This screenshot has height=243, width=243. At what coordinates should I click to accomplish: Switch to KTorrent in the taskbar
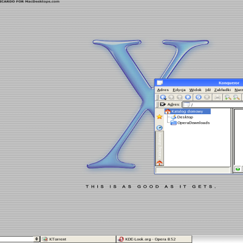point(78,239)
